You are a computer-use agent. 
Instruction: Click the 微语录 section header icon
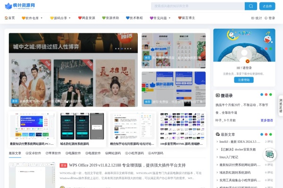[217, 95]
